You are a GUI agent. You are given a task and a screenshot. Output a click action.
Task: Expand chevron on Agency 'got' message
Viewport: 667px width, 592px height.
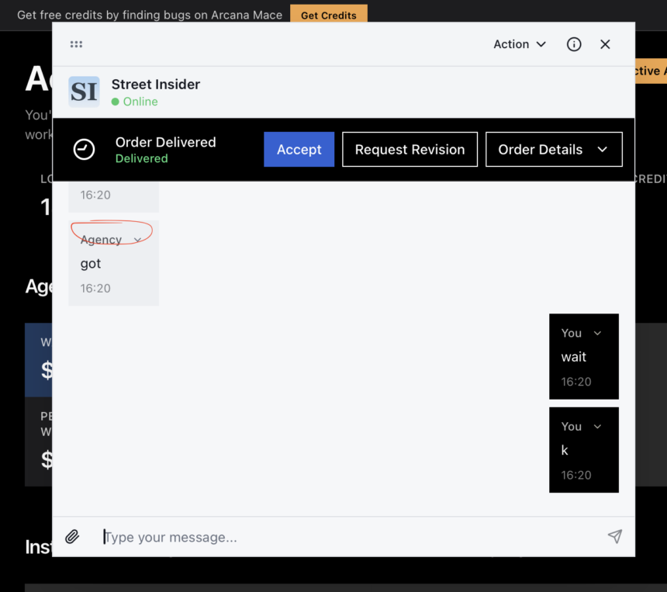point(137,241)
